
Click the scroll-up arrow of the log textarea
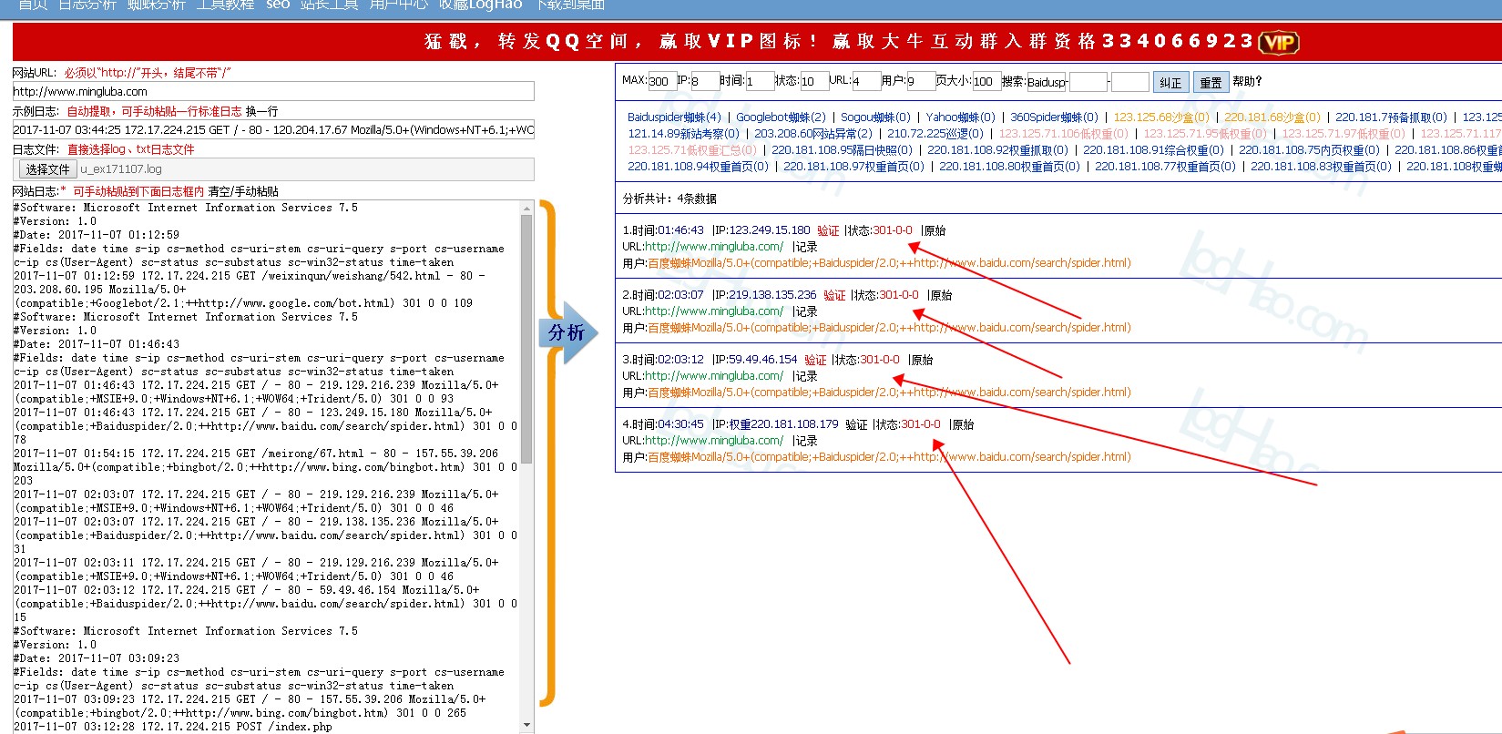coord(526,208)
